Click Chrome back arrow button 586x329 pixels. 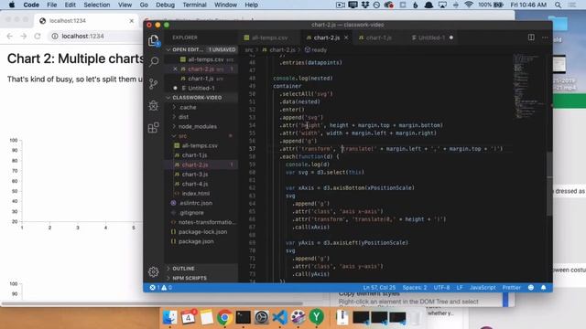point(10,37)
